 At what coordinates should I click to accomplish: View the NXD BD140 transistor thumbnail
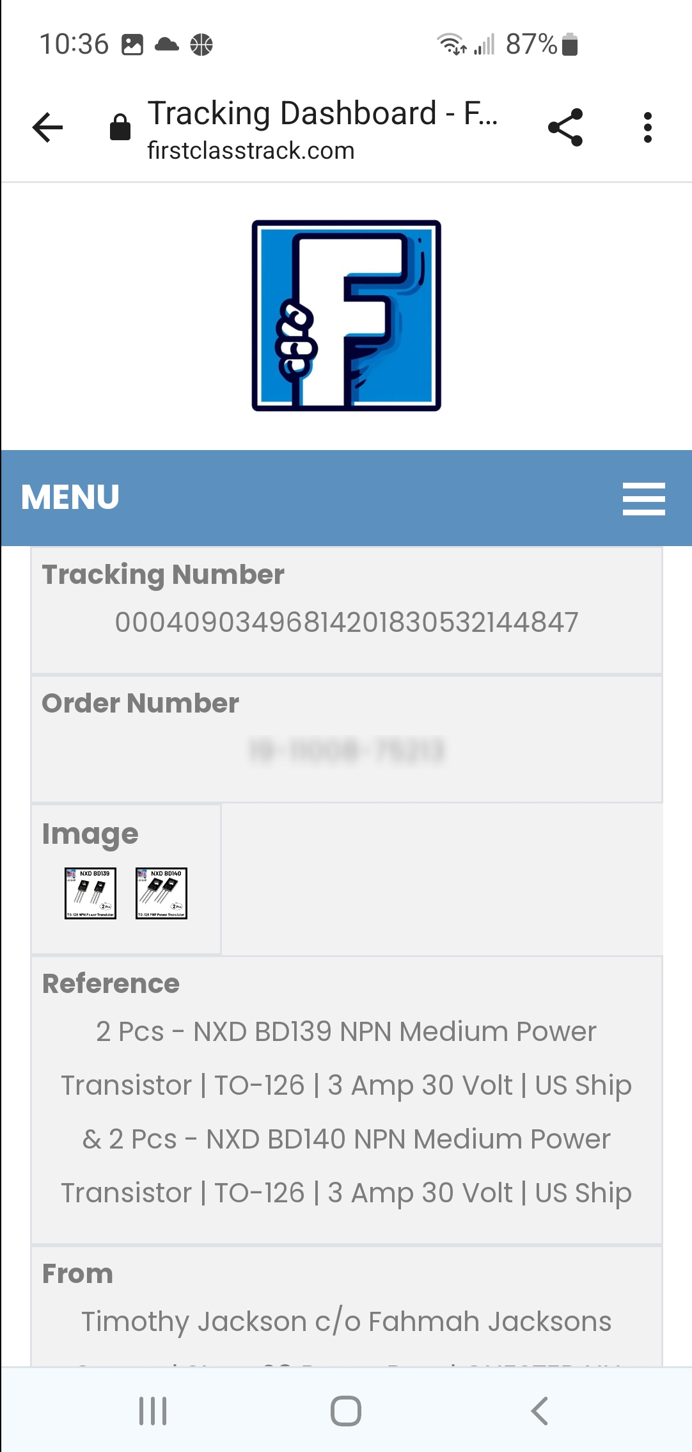(161, 893)
